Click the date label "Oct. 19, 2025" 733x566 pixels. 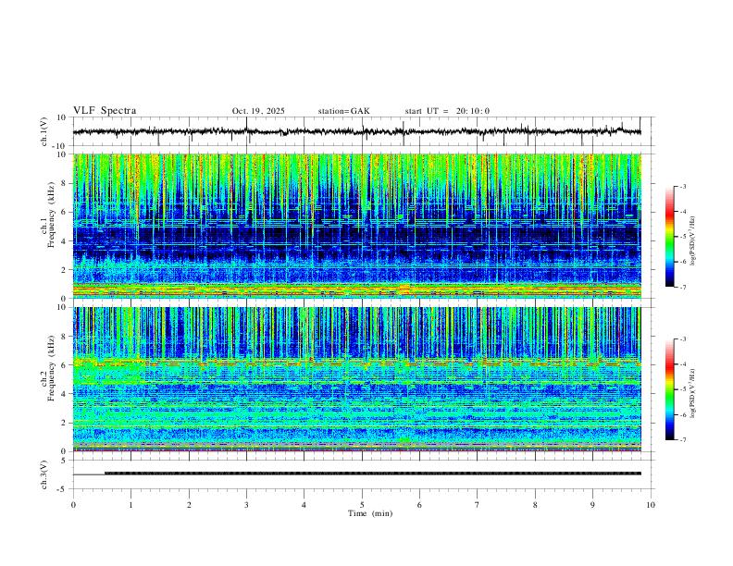[x=258, y=111]
